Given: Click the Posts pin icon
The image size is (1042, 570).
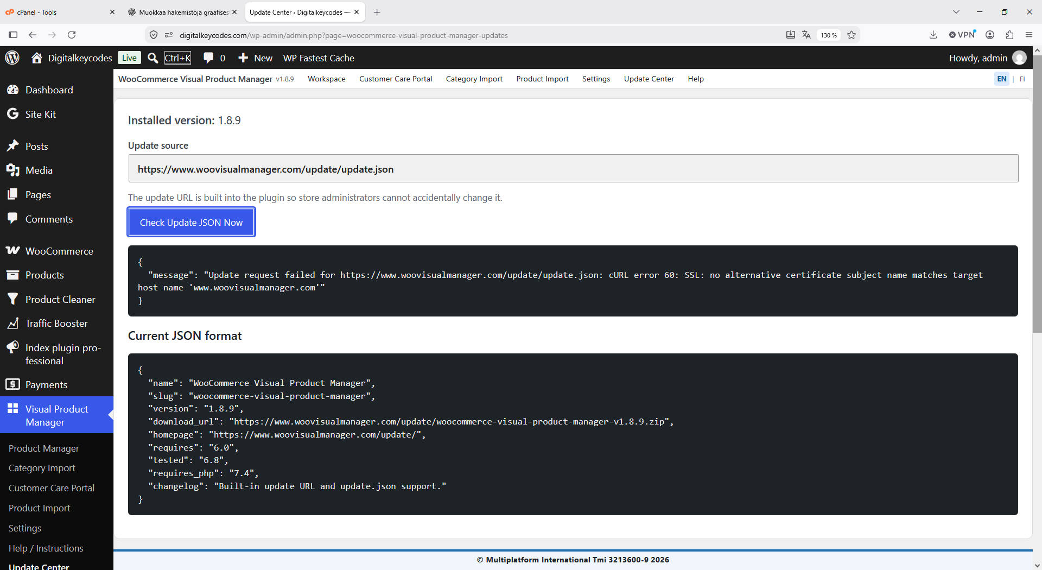Looking at the screenshot, I should pos(12,145).
